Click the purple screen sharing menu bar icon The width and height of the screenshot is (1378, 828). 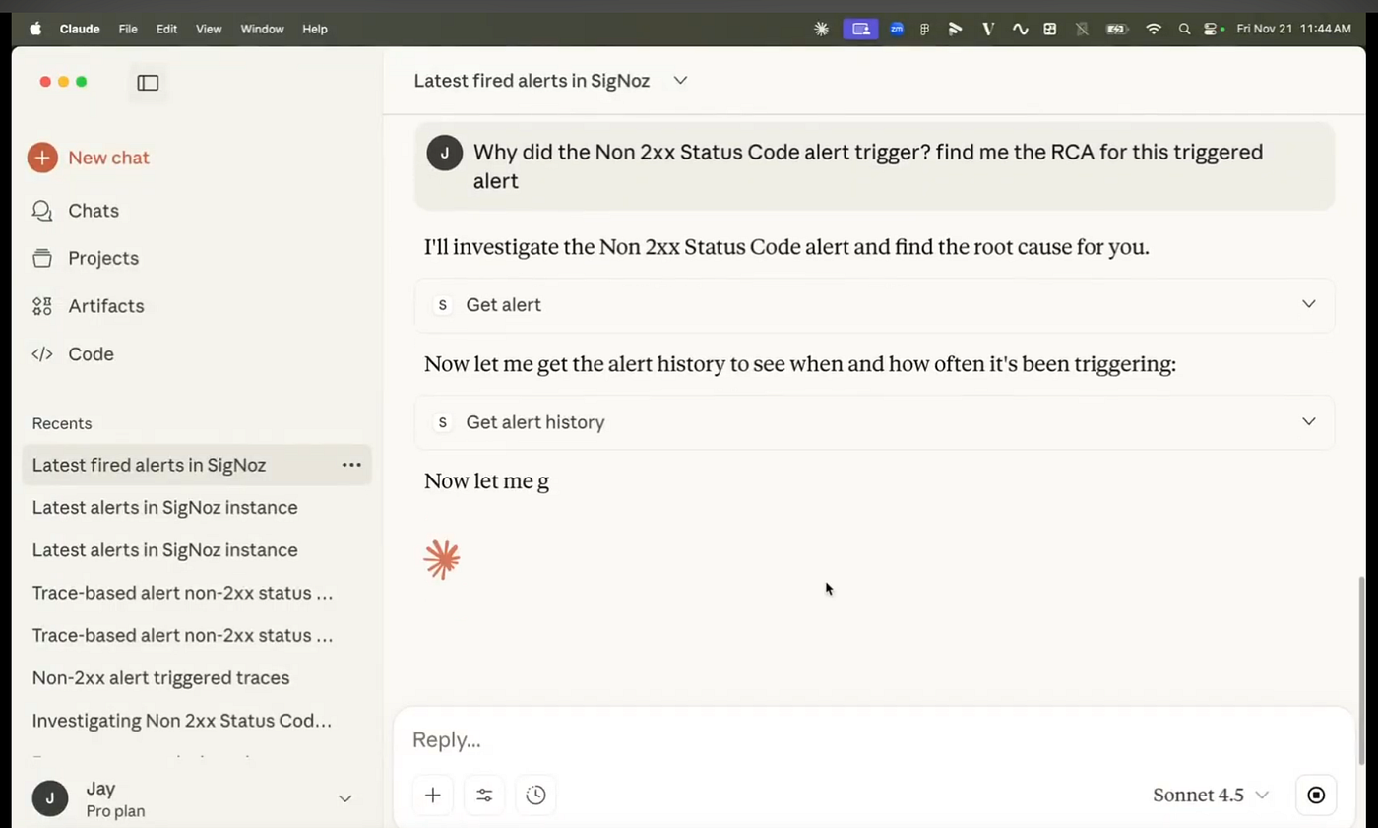(x=860, y=30)
